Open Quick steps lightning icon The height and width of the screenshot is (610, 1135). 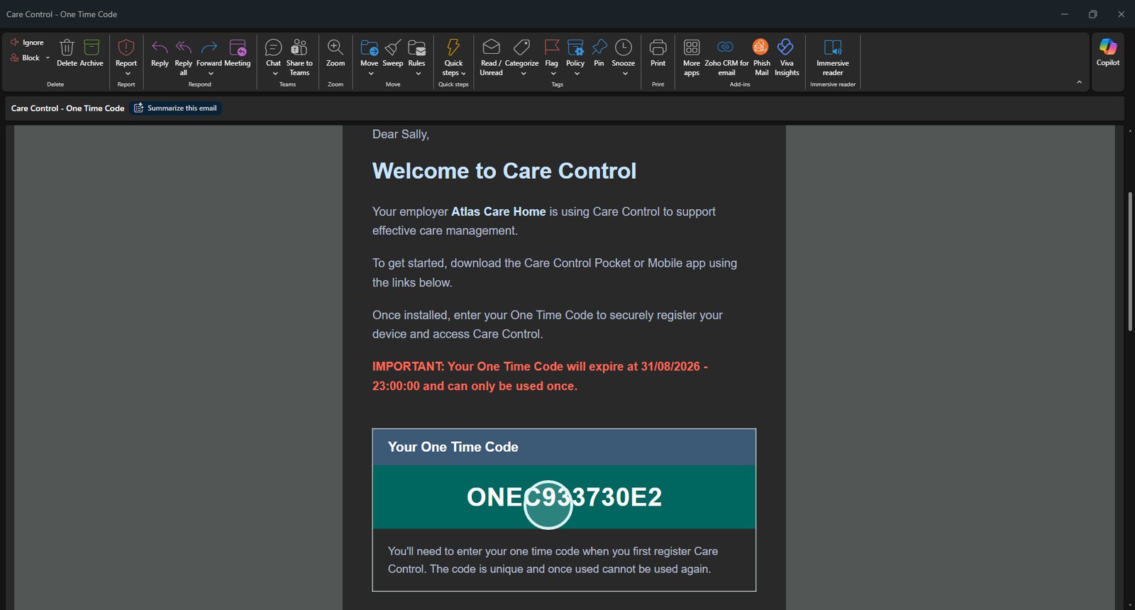pos(453,48)
